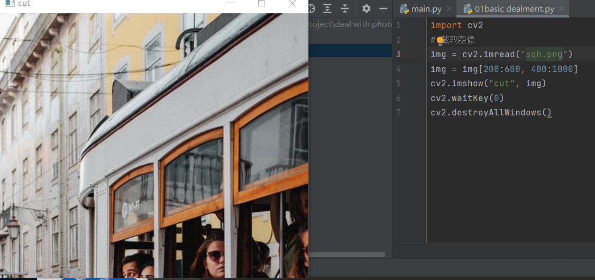Click the displayed tram image in cut window
Screen dimensions: 595x280
click(154, 145)
